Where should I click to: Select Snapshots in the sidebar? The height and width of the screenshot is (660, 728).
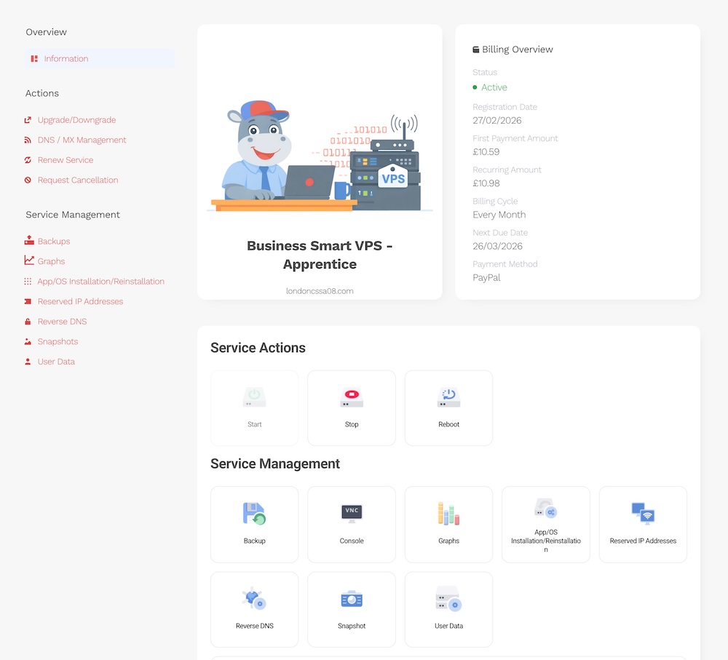point(58,341)
